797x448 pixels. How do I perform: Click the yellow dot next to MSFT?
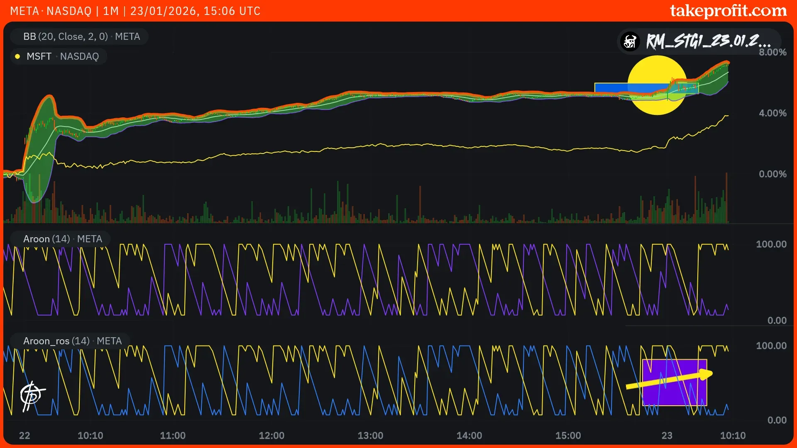tap(17, 56)
